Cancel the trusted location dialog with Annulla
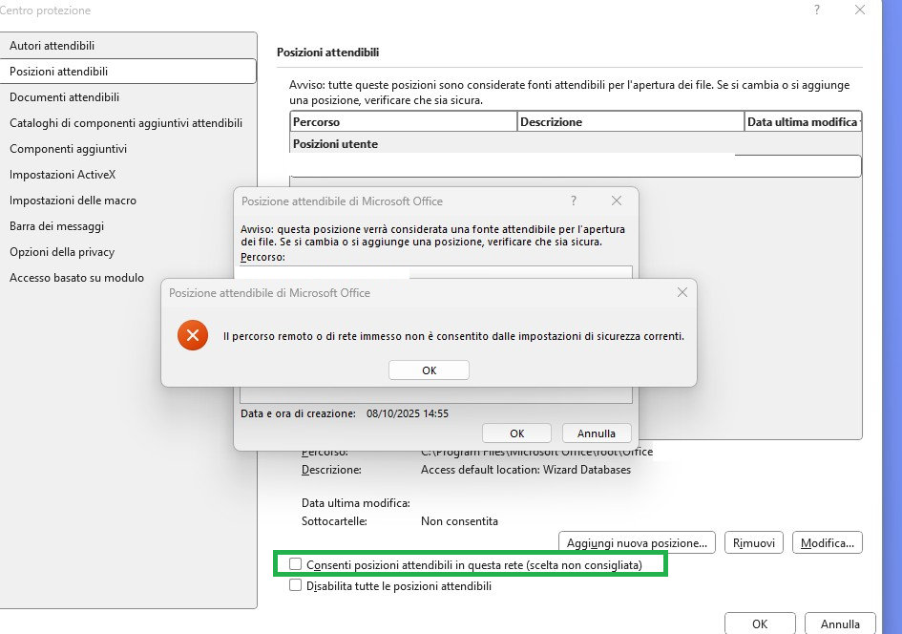The width and height of the screenshot is (902, 634). [597, 433]
